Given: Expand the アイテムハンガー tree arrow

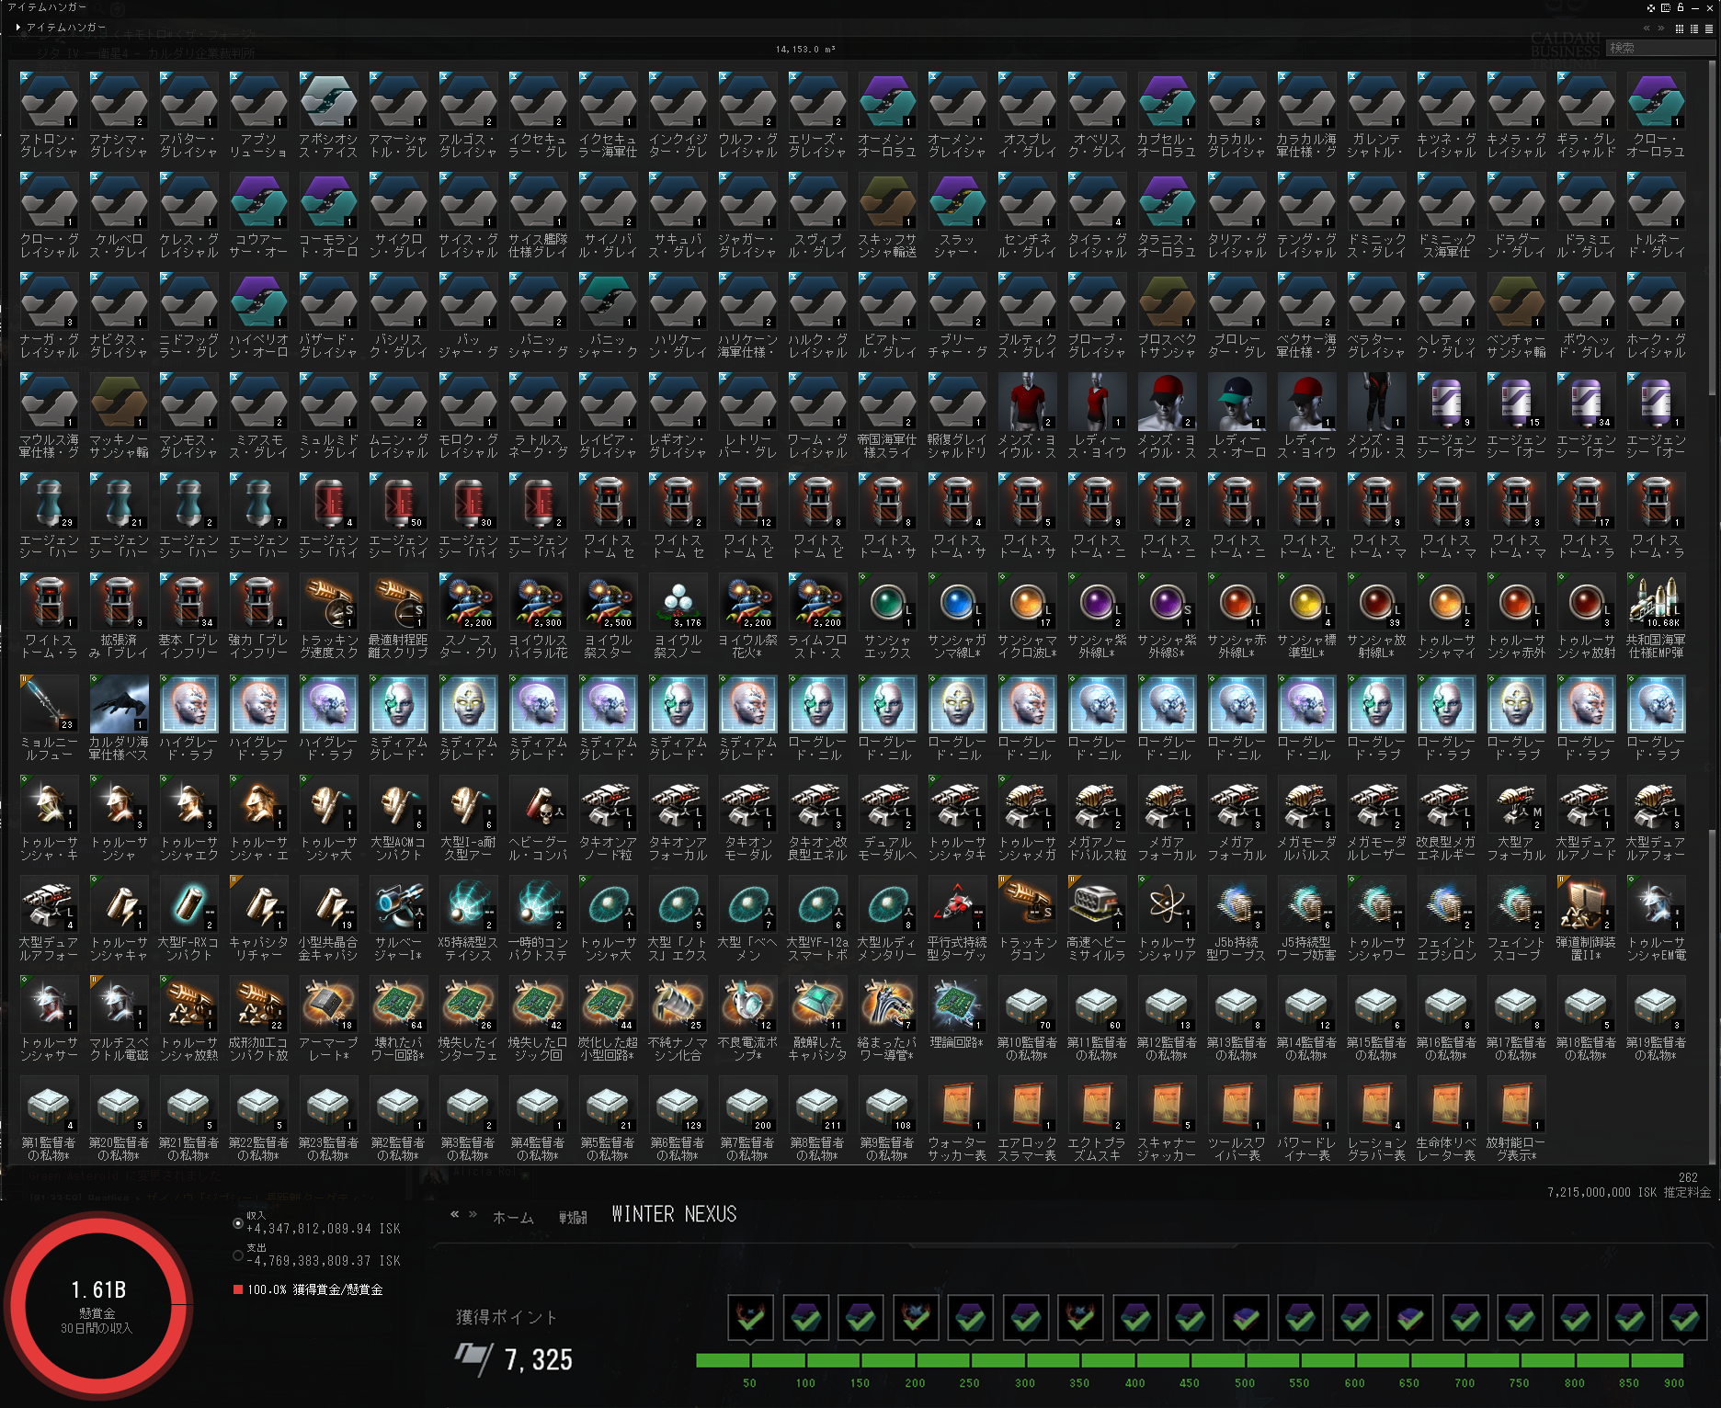Looking at the screenshot, I should pos(18,28).
